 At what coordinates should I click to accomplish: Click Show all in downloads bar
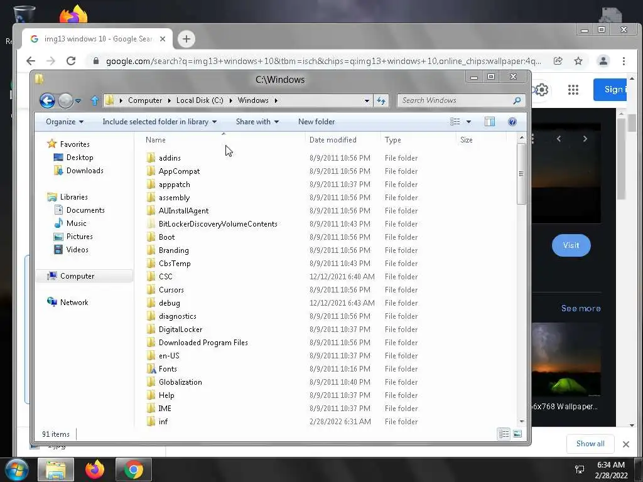(590, 444)
